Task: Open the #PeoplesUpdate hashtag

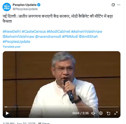Action: [x=16, y=42]
